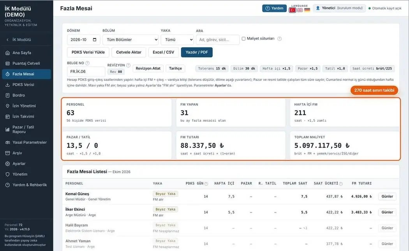Open the Bölüm dropdown showing Tüm Bölümler
The image size is (409, 251).
(x=130, y=40)
